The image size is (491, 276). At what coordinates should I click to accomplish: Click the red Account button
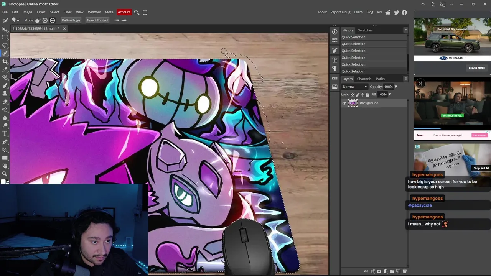[x=124, y=12]
